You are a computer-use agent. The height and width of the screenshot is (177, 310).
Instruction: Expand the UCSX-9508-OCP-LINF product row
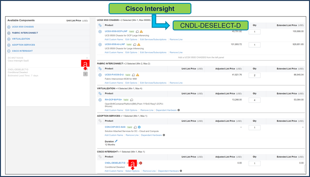coord(100,32)
